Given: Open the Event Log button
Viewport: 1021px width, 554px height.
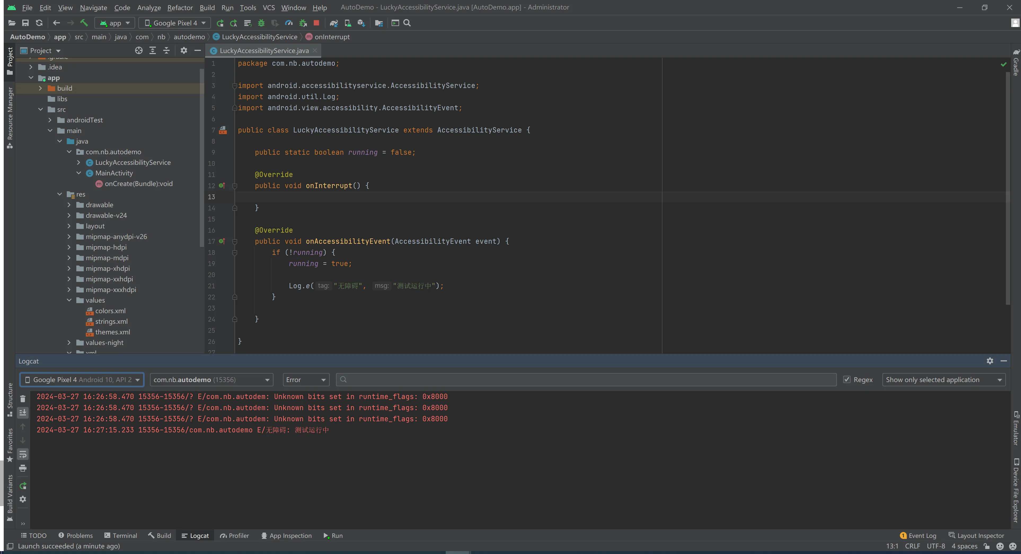Looking at the screenshot, I should point(918,535).
